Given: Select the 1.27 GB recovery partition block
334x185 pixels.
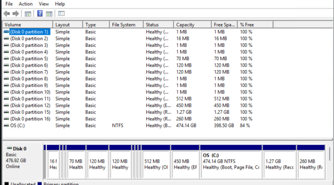Looking at the screenshot, I should 279,162.
